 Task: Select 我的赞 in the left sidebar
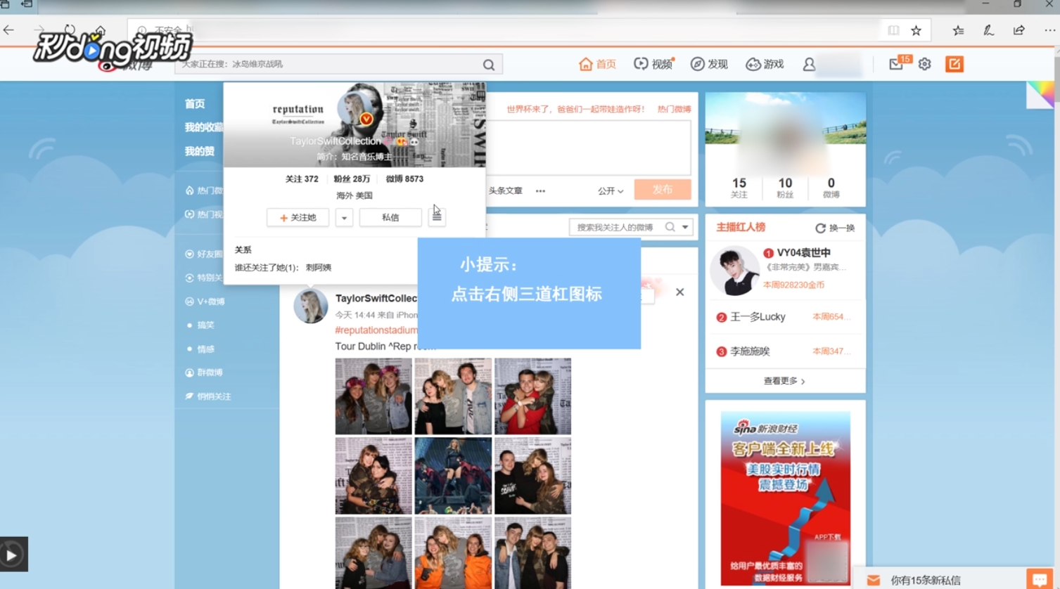(199, 151)
